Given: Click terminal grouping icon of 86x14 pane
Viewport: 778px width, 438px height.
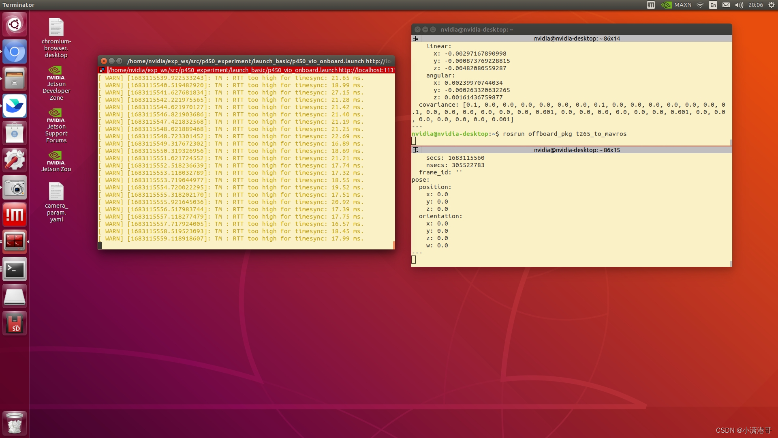Looking at the screenshot, I should 415,39.
